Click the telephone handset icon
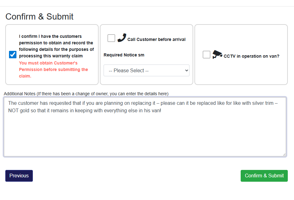This screenshot has height=200, width=294. click(122, 38)
